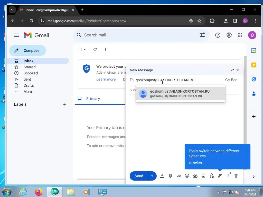Toggle confidential mode lock icon
Screen dimensions: 263x197
click(x=212, y=176)
